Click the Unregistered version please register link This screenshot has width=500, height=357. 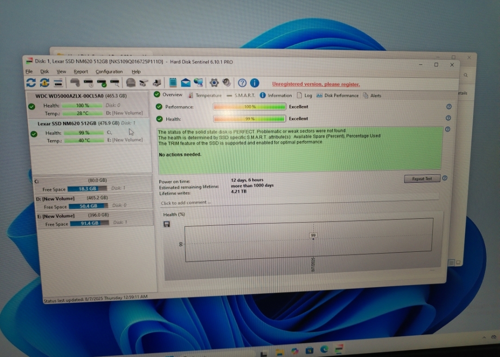[316, 84]
